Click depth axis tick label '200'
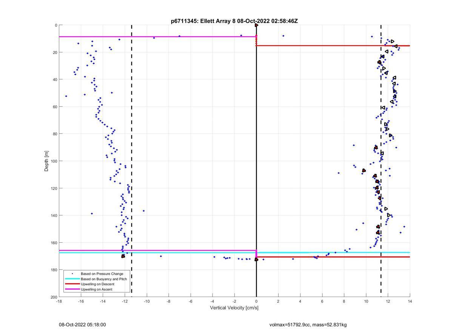This screenshot has width=453, height=334. coord(54,297)
